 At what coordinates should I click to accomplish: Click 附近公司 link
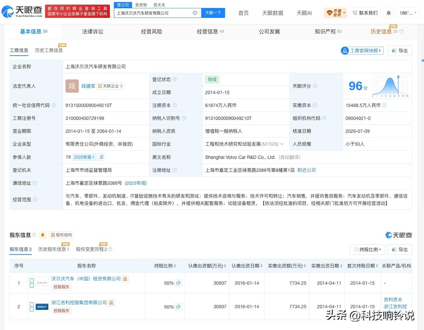[306, 170]
